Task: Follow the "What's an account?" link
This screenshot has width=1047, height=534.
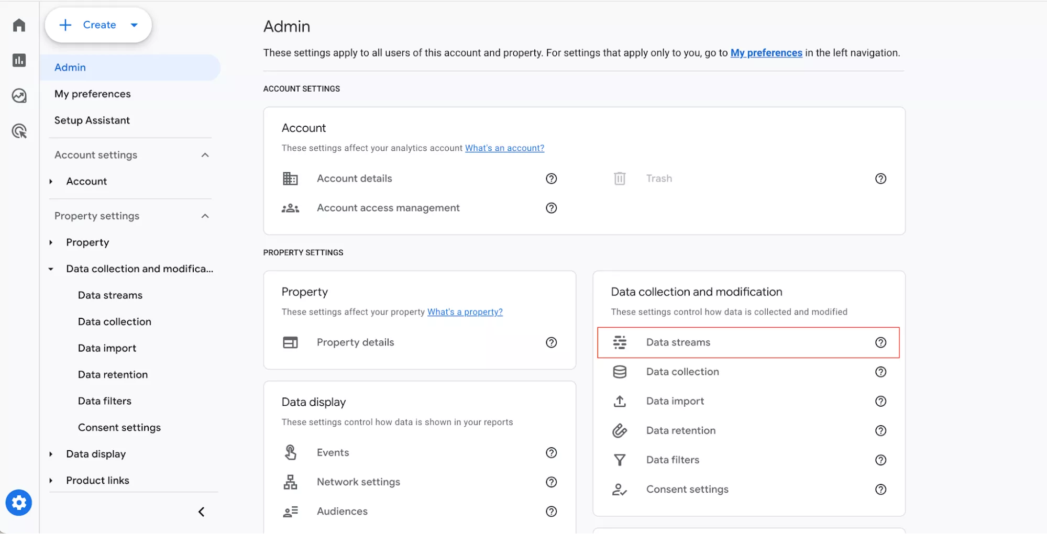Action: coord(504,148)
